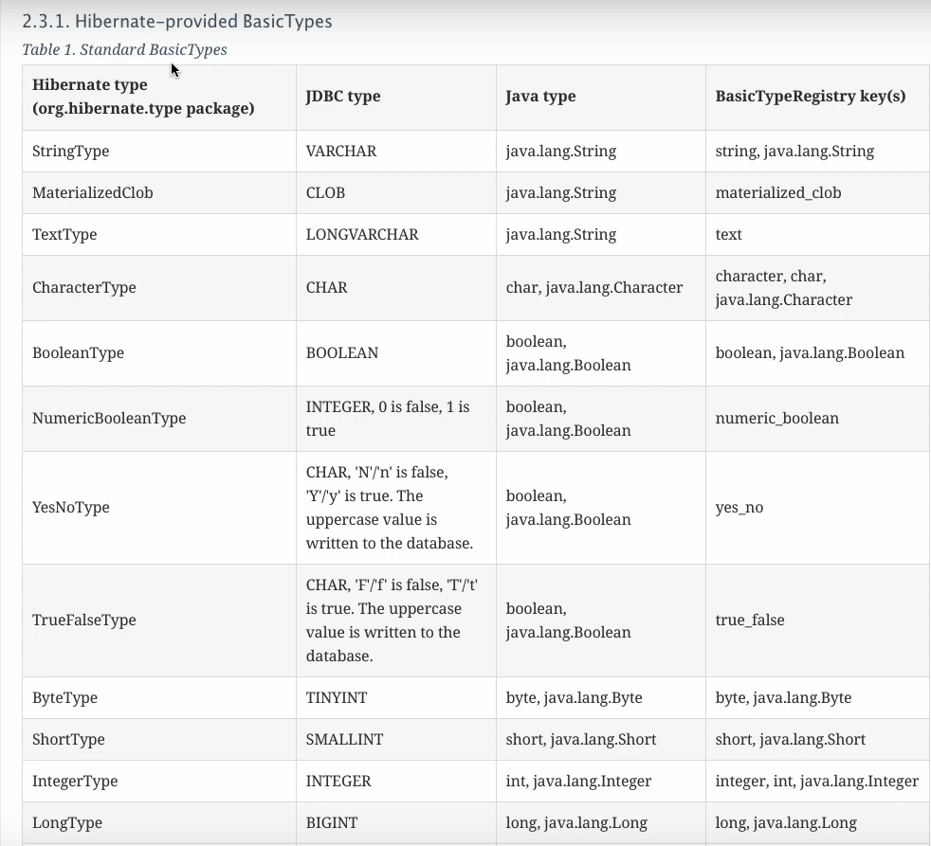Click the 'Hibernate type' column header
This screenshot has height=846, width=931.
coord(159,98)
